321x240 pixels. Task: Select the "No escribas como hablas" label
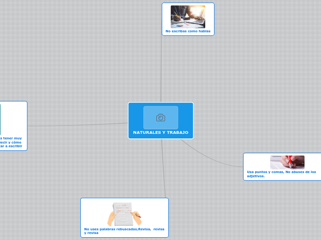click(188, 31)
